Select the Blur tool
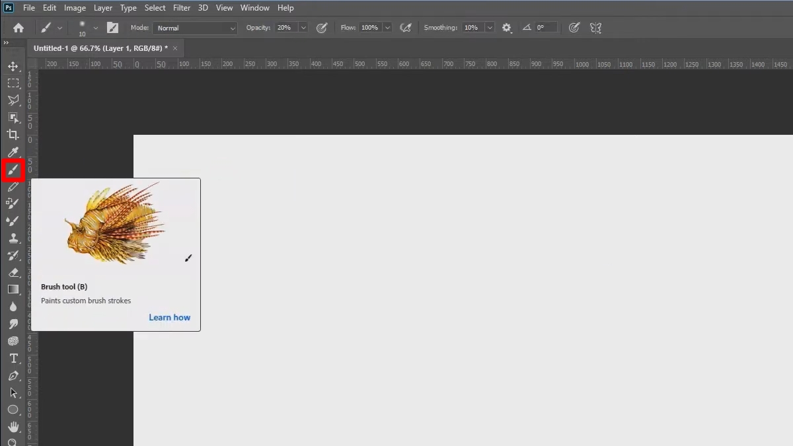The height and width of the screenshot is (446, 793). coord(13,307)
